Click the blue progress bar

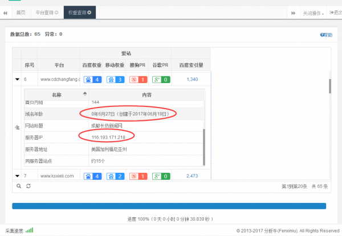169,206
